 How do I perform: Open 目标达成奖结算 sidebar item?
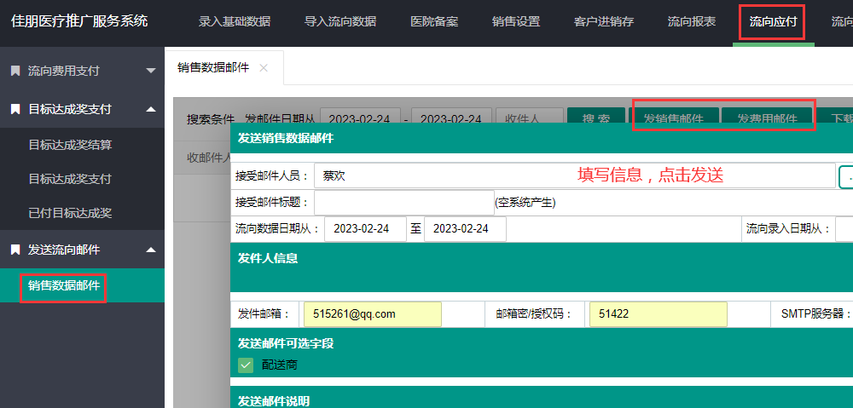tap(70, 145)
